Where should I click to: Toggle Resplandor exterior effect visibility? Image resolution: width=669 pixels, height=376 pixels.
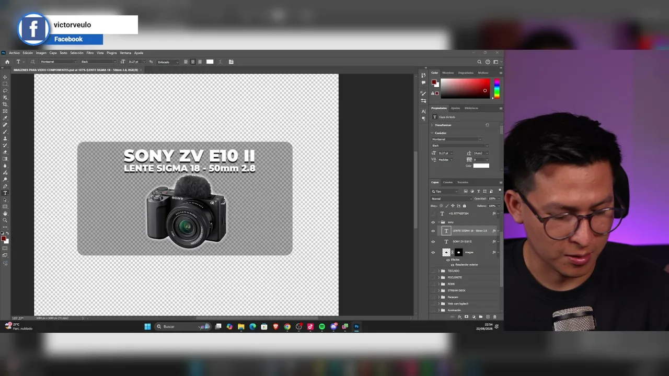point(453,265)
